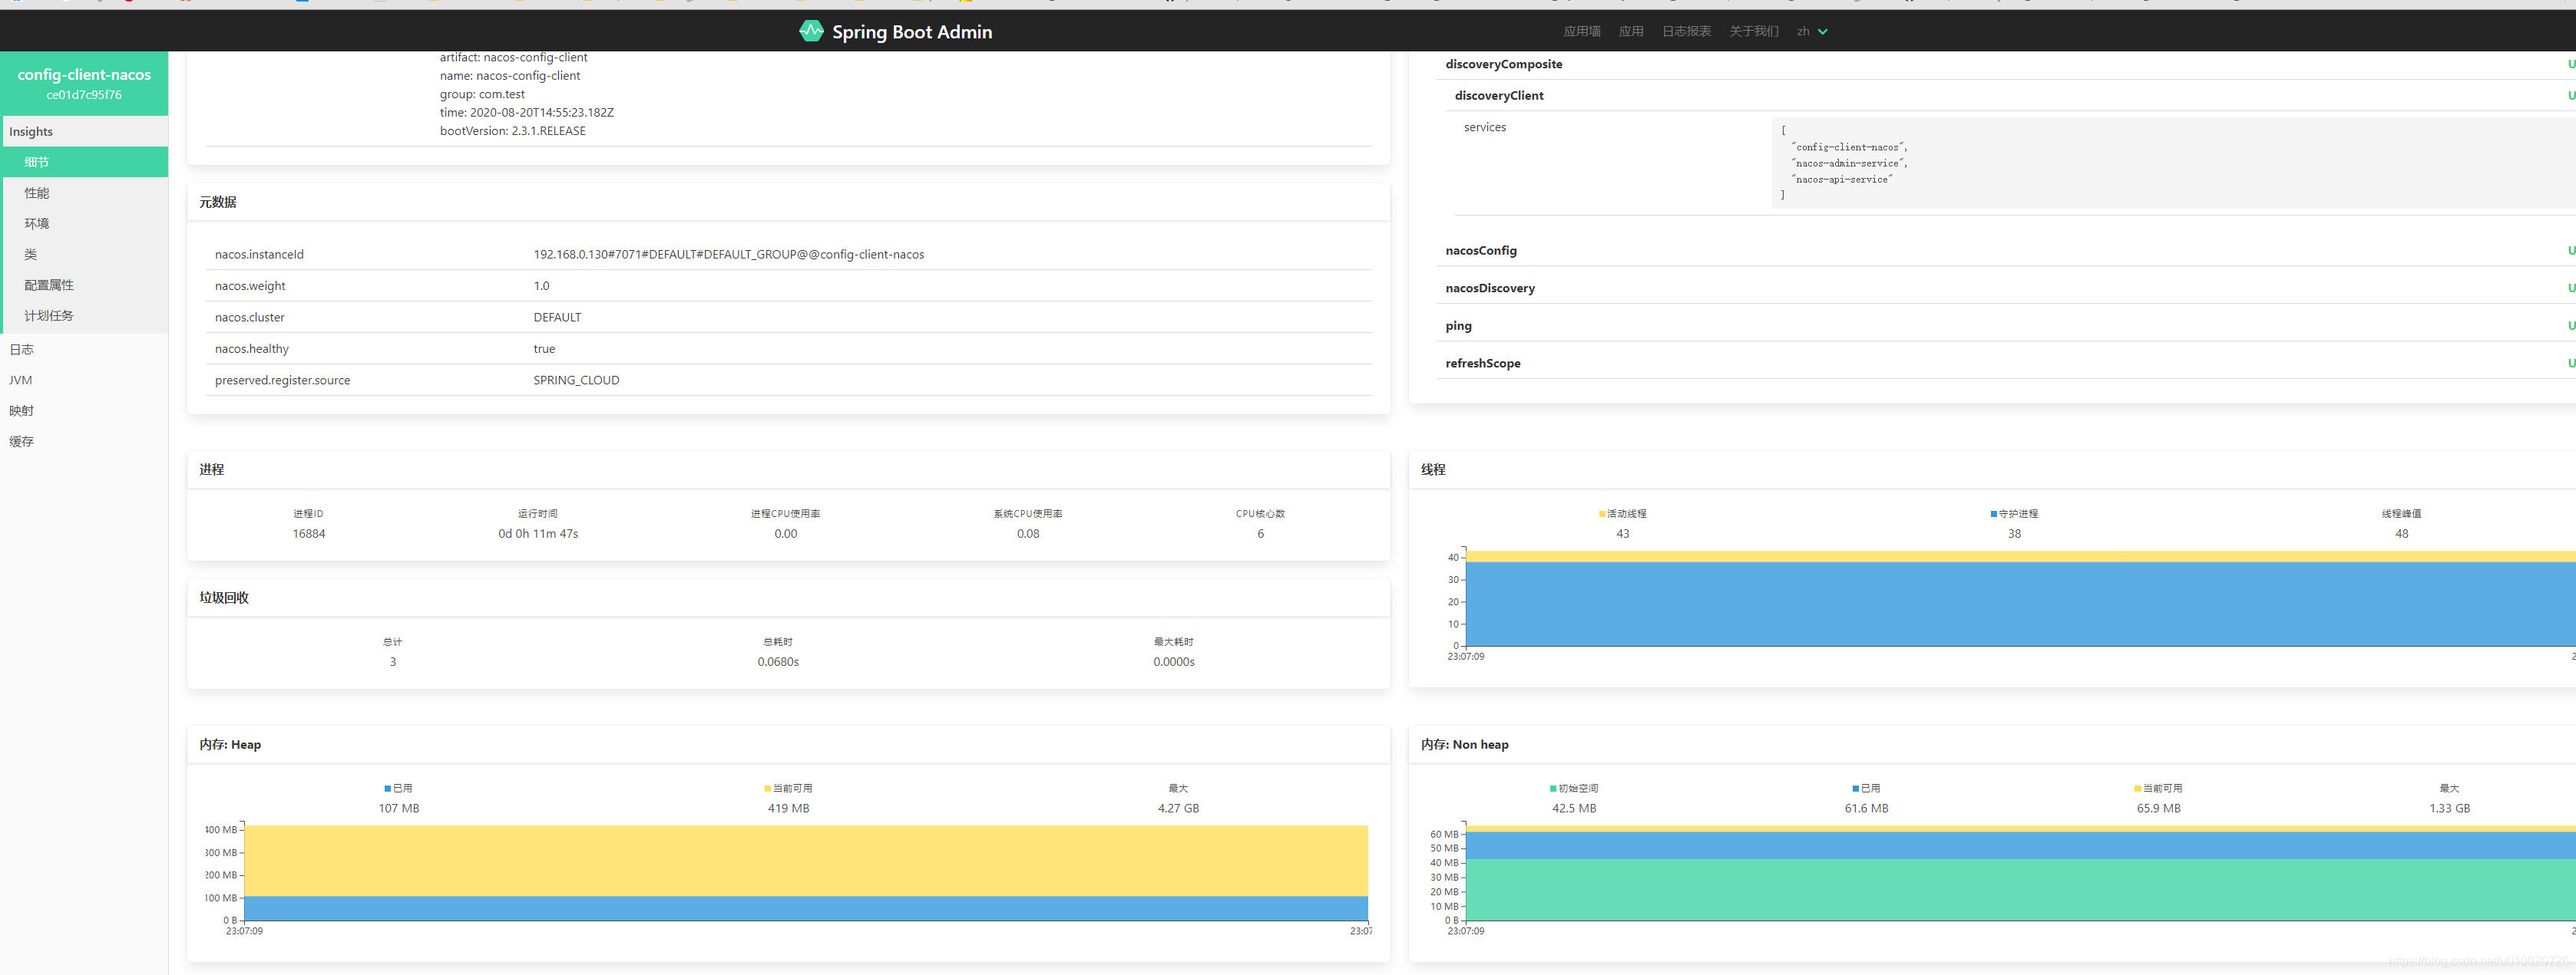Open the 应用墙 navigation item
The width and height of the screenshot is (2576, 975).
1582,32
